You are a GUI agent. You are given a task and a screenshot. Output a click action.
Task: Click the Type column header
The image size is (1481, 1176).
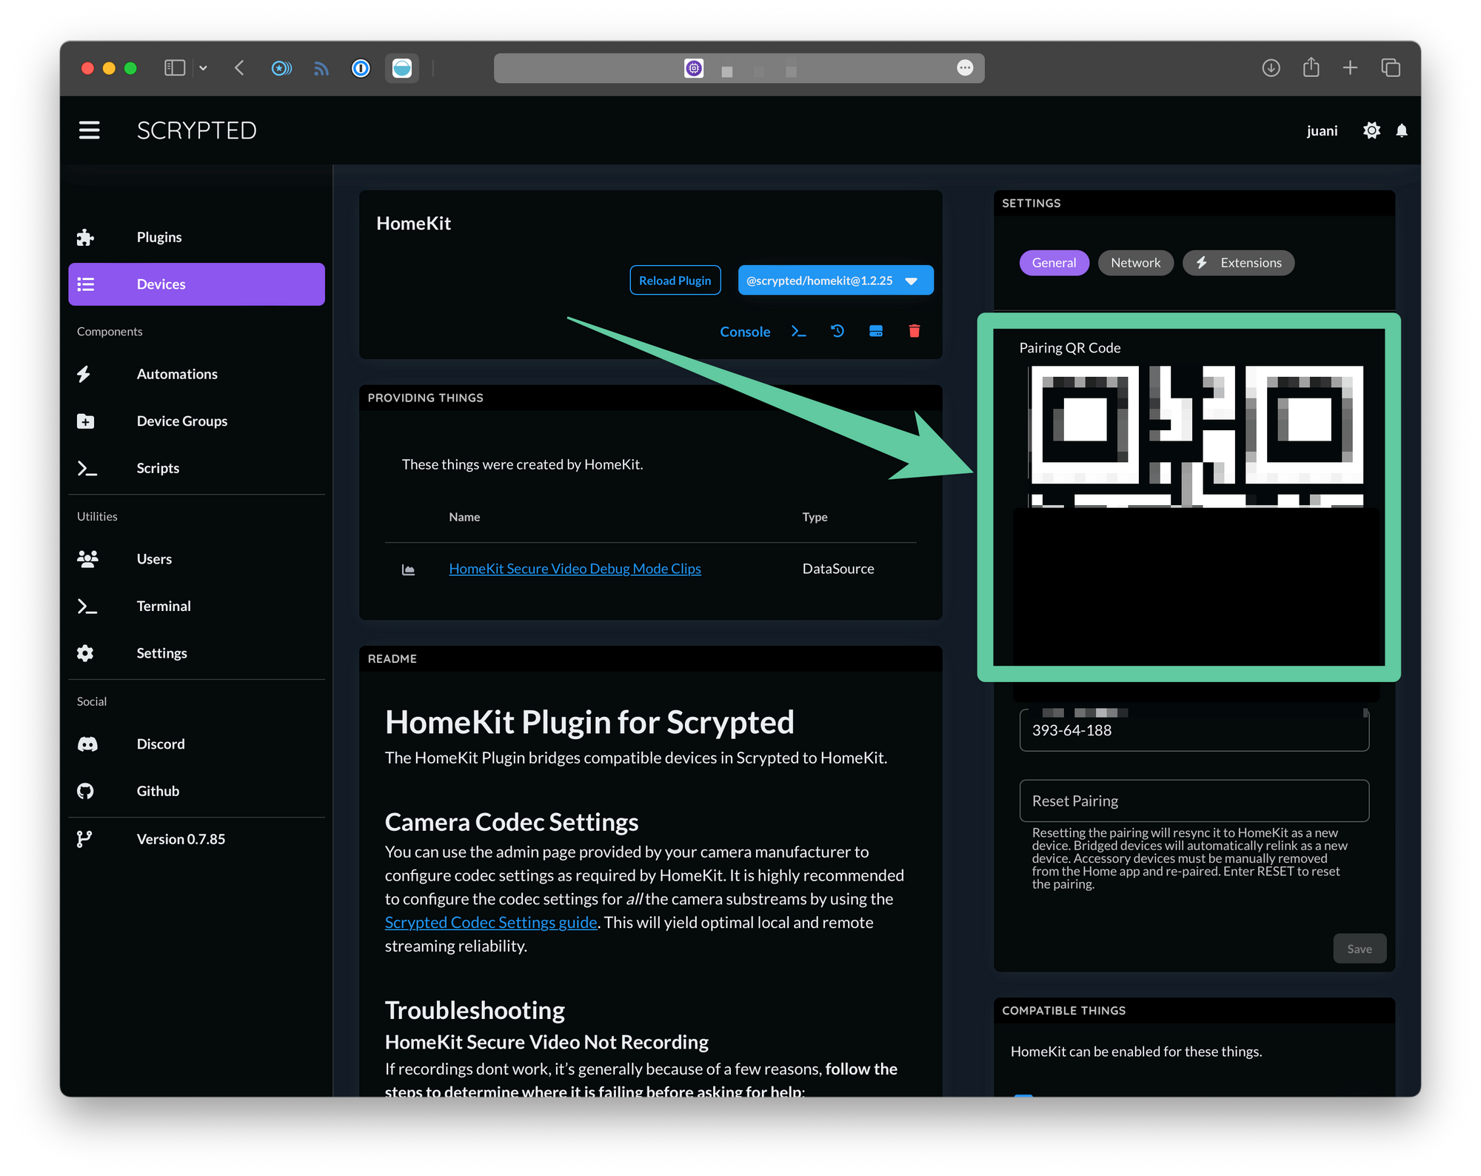[x=815, y=517]
